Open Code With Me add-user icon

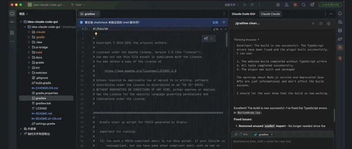point(287,5)
